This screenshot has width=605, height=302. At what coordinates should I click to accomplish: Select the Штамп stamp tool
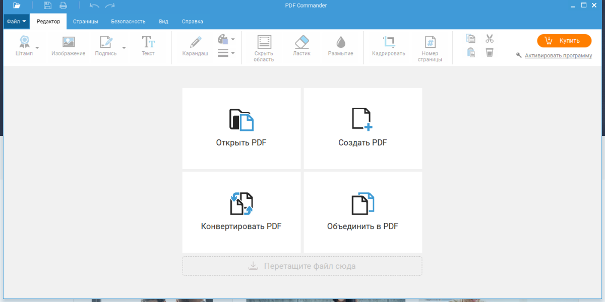(24, 46)
